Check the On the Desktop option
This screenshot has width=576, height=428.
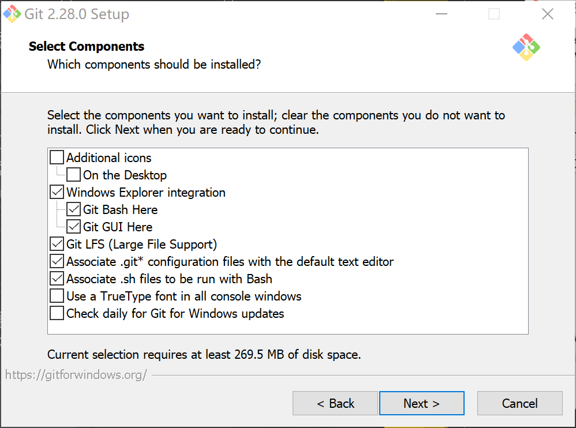73,174
